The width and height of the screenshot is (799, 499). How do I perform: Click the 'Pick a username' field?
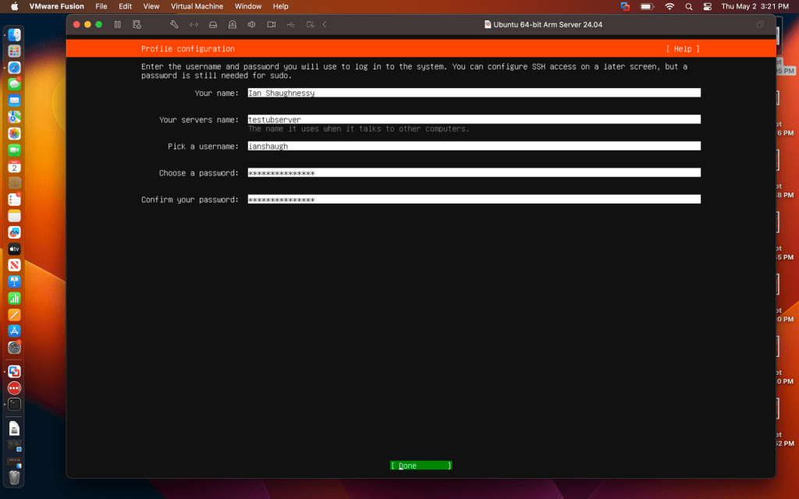(474, 147)
